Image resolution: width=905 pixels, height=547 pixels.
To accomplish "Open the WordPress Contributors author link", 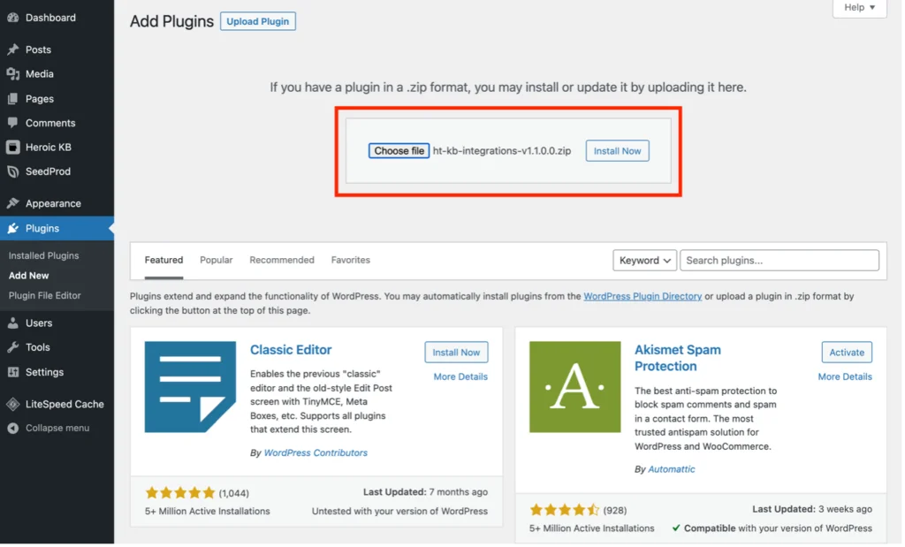I will [x=316, y=453].
